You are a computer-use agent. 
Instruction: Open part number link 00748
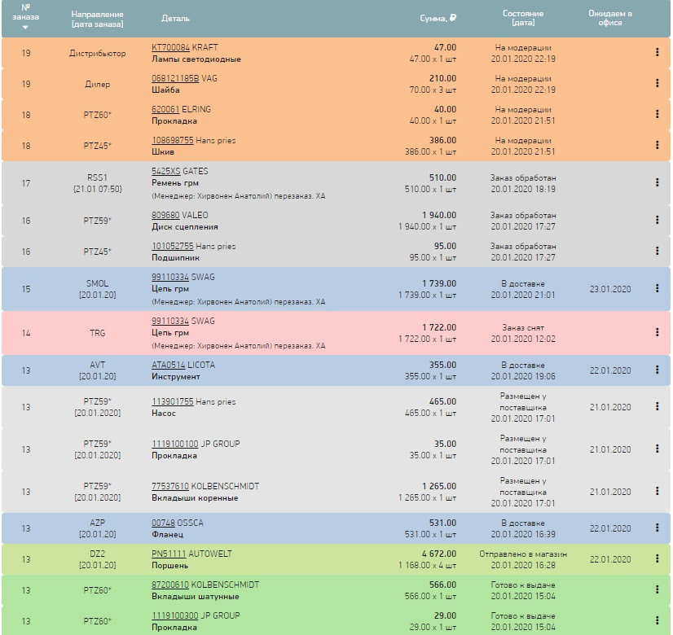click(x=163, y=523)
